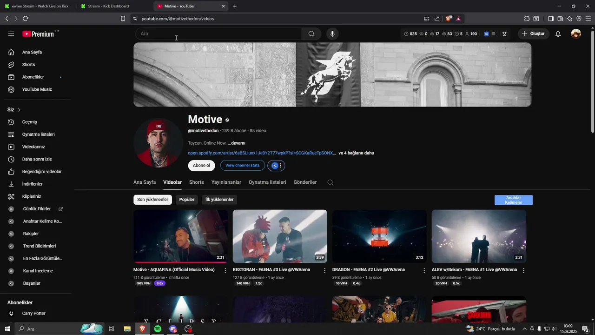Click View channel stats button

coord(243,166)
